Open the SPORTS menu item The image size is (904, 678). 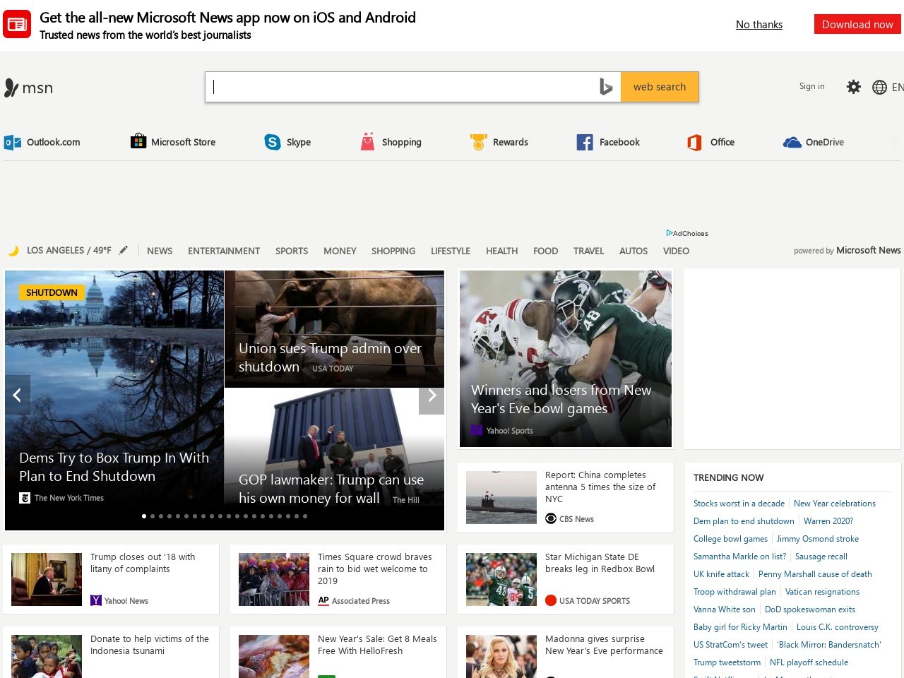(292, 251)
